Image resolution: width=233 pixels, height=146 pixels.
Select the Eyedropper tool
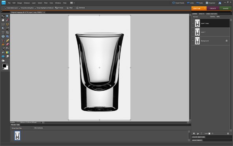pyautogui.click(x=7, y=20)
